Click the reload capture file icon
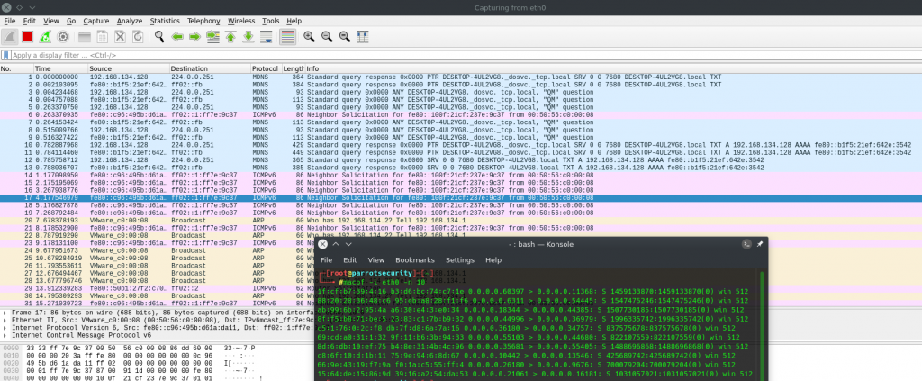The image size is (922, 381). point(138,36)
